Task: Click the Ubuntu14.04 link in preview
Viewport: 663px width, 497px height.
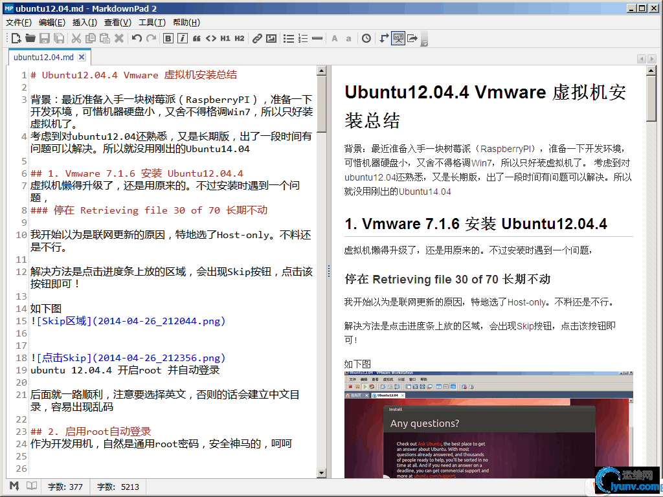Action: (425, 192)
